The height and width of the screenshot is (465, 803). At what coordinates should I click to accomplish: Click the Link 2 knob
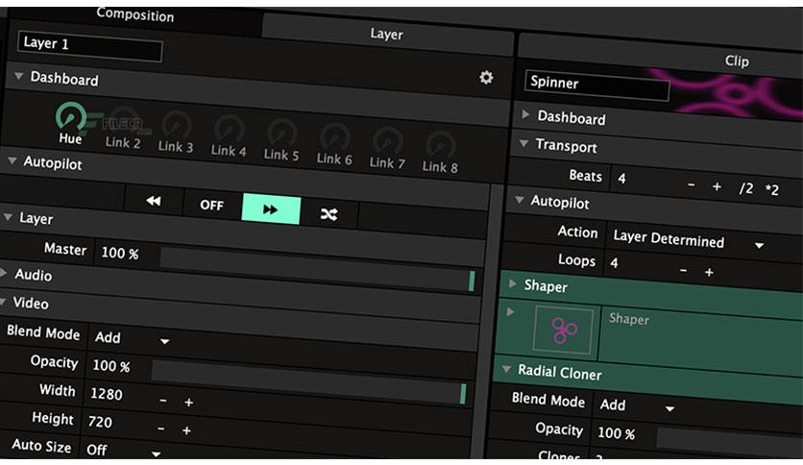[x=124, y=121]
